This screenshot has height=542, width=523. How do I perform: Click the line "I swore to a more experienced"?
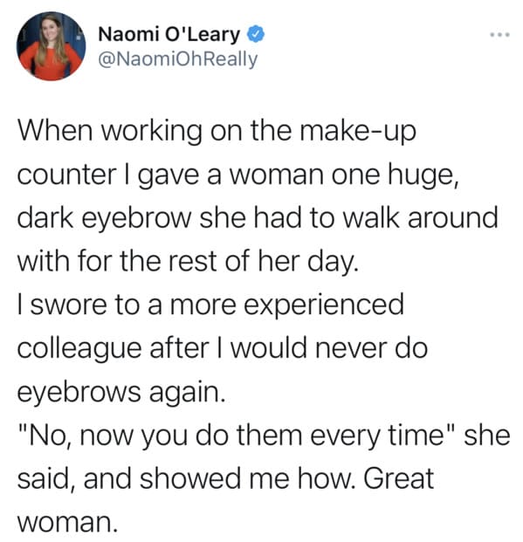coord(210,305)
